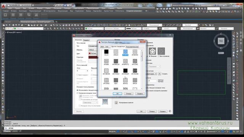Select the AR-SAND pattern swatch
Screen dimensions: 244x137
point(106,80)
